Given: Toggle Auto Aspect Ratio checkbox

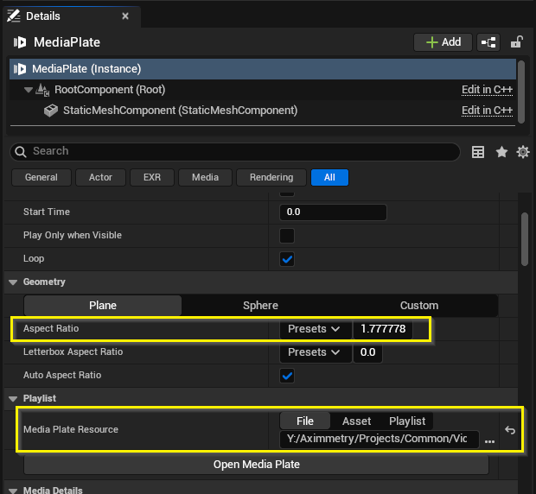Looking at the screenshot, I should (287, 376).
